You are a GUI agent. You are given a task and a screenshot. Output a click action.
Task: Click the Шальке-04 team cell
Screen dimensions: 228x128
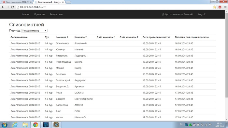(80, 117)
